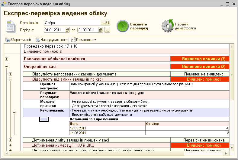Click horizontal scrollbar left arrow
The height and width of the screenshot is (160, 238).
pos(7,153)
